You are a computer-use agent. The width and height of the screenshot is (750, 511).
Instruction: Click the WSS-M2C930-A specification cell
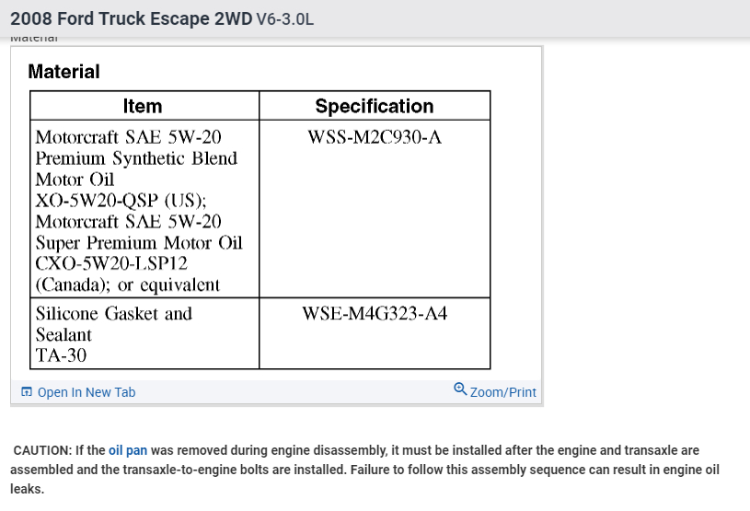[x=375, y=137]
